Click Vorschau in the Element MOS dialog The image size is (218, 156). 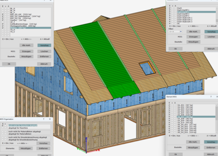(x=211, y=142)
